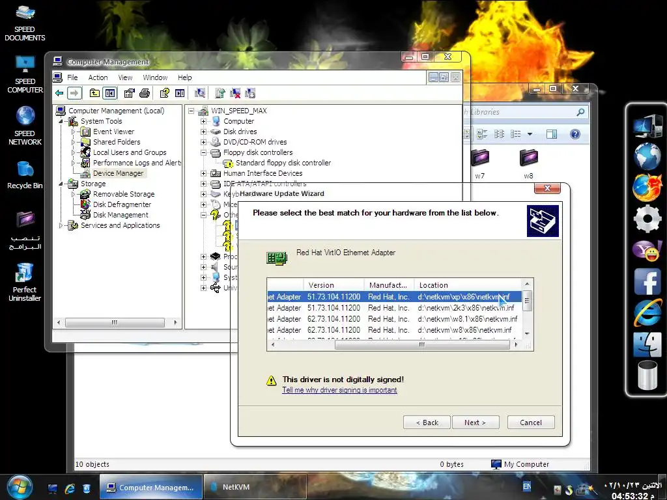Open the Window menu
Viewport: 667px width, 500px height.
click(155, 77)
